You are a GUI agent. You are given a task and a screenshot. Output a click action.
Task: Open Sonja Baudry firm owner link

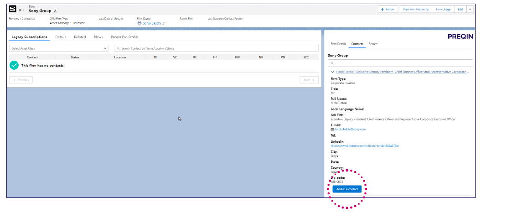[152, 23]
